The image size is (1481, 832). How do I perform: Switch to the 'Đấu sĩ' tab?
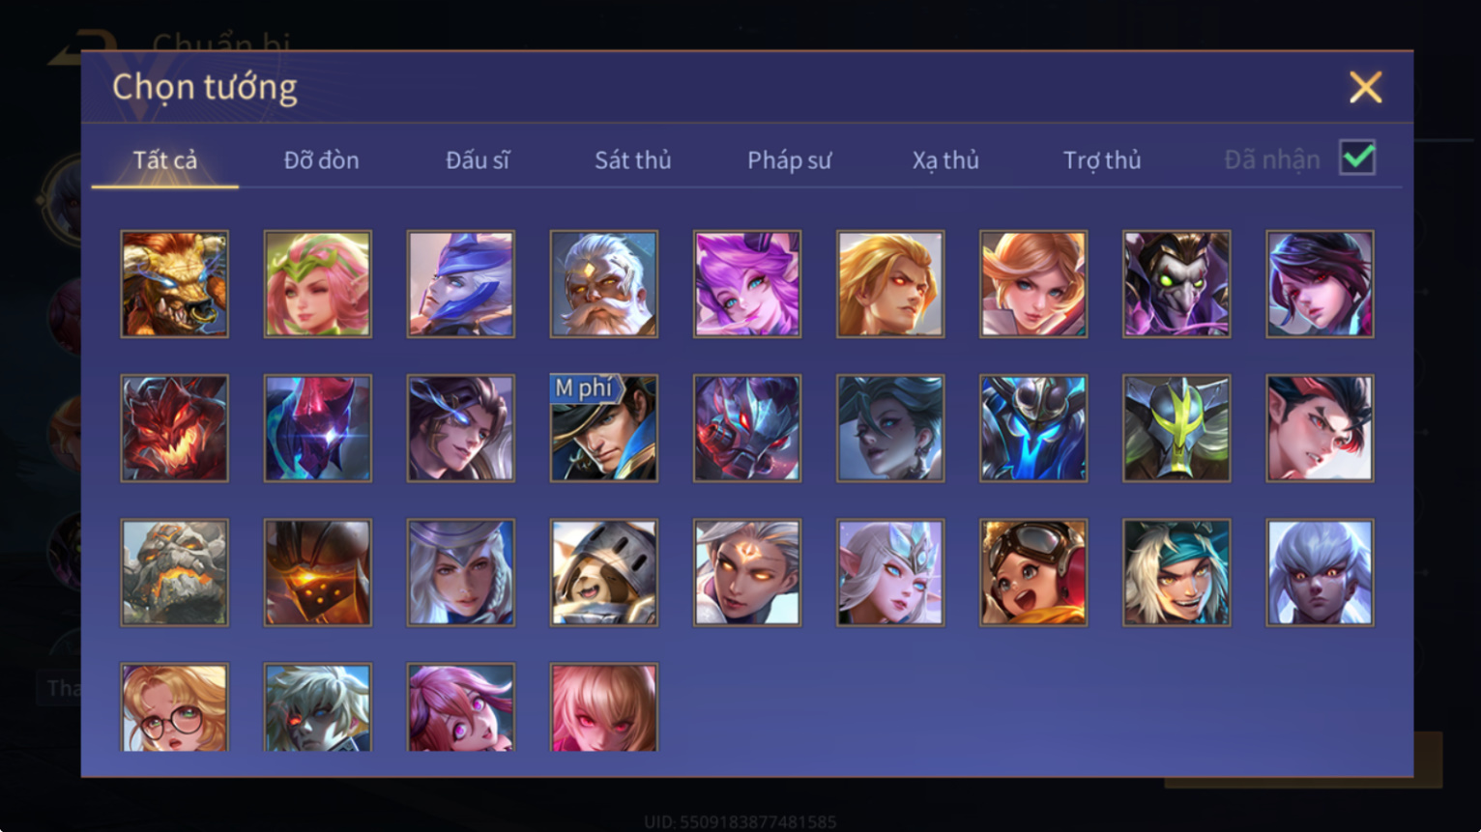[x=478, y=160]
